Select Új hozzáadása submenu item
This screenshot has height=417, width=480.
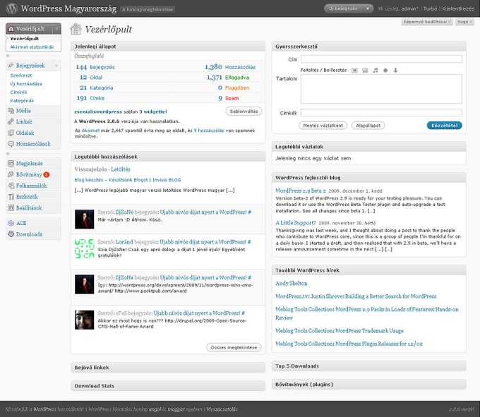pyautogui.click(x=26, y=84)
